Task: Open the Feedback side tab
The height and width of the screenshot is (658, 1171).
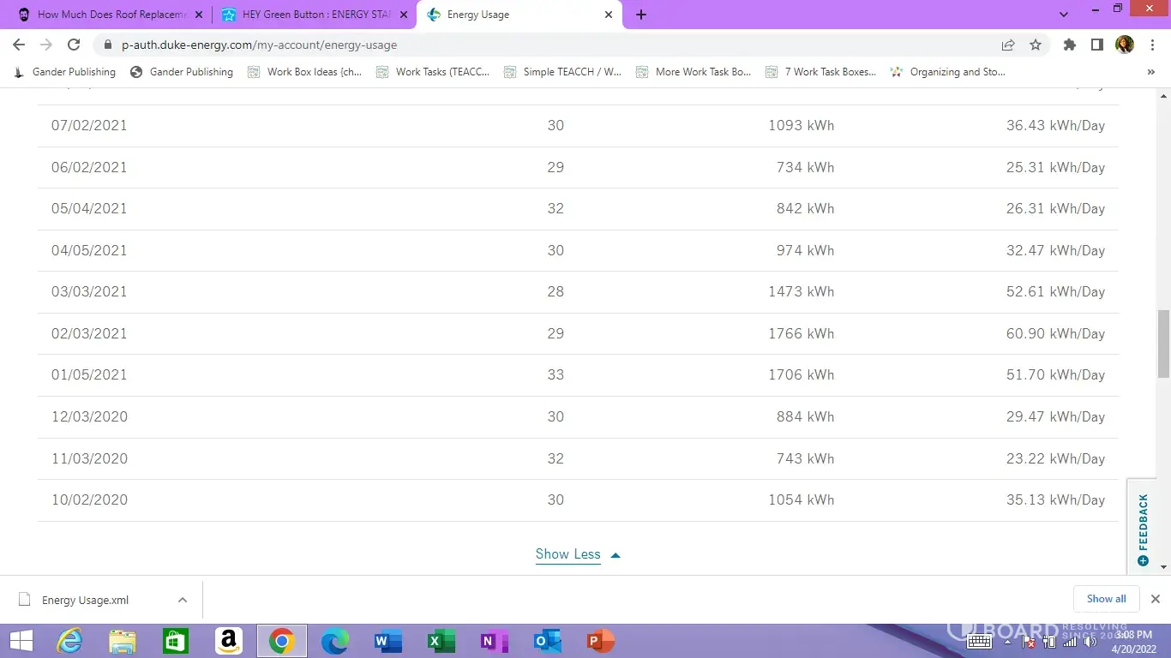Action: (x=1142, y=527)
